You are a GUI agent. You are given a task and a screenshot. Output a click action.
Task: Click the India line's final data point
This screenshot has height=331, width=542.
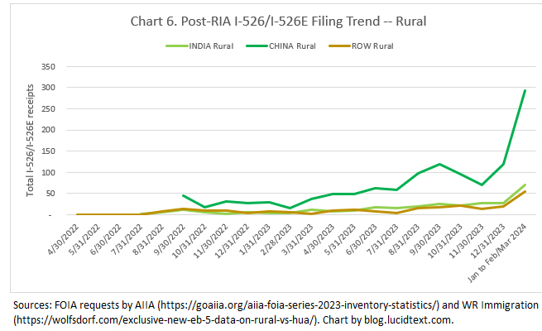pos(525,185)
